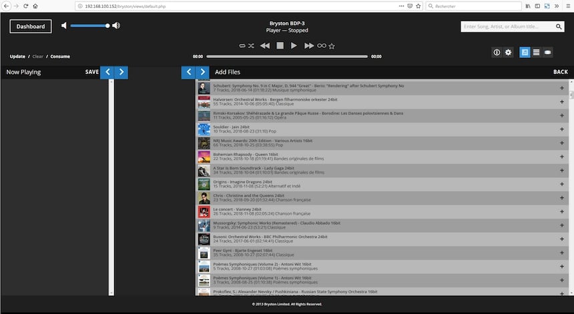The width and height of the screenshot is (574, 314).
Task: Click the loud speaker icon right of volume
Action: tap(116, 25)
